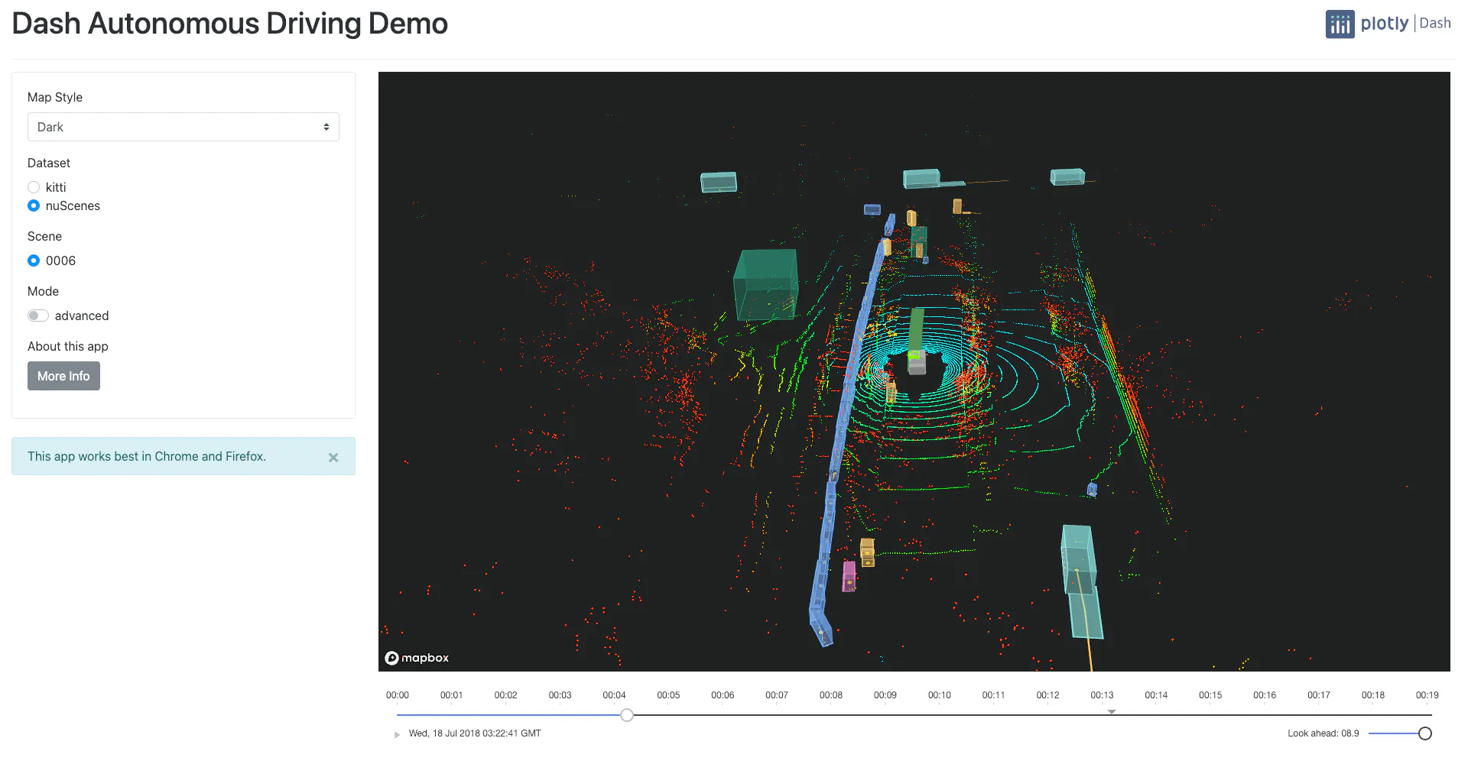Toggle the advanced mode switch
The image size is (1468, 764).
coord(38,316)
